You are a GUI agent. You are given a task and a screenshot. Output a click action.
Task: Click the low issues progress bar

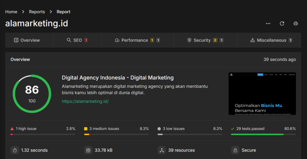(x=190, y=134)
